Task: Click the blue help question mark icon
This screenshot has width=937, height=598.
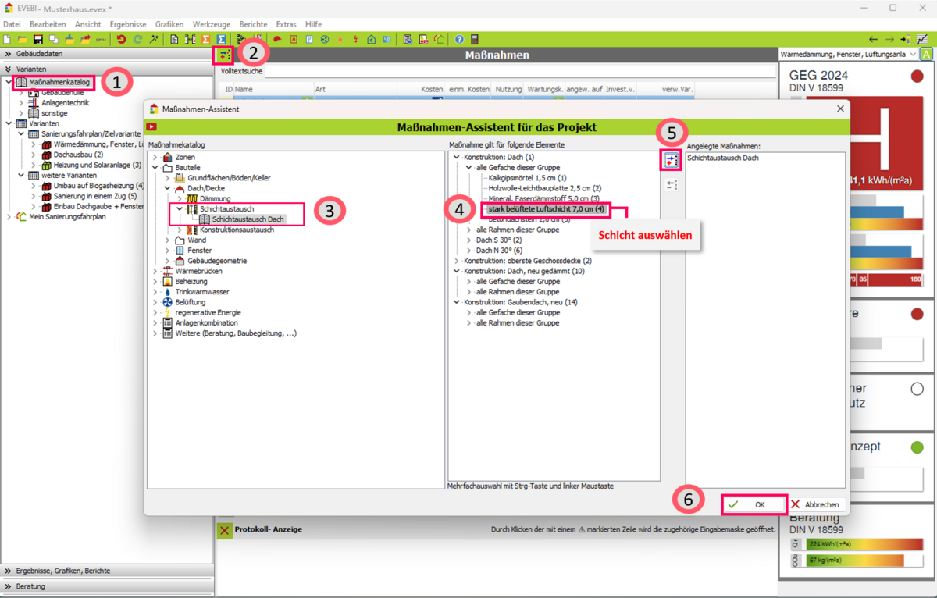Action: tap(459, 39)
